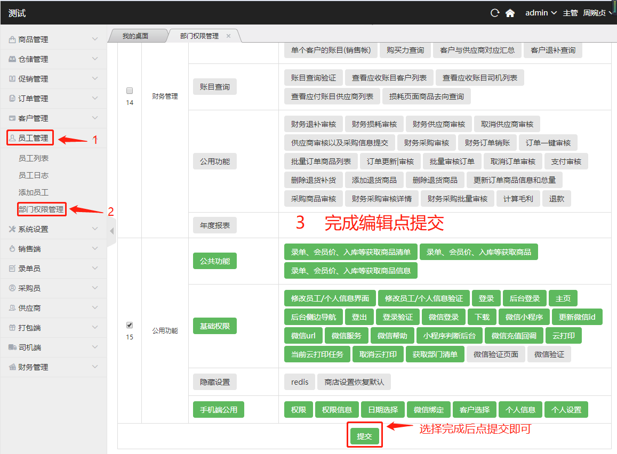617x454 pixels.
Task: Click the 商品管理 bag icon in sidebar
Action: [x=12, y=39]
